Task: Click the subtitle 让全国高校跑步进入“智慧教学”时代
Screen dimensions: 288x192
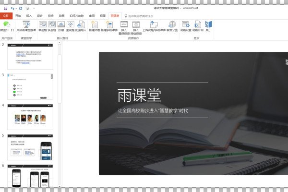Action: pos(153,110)
